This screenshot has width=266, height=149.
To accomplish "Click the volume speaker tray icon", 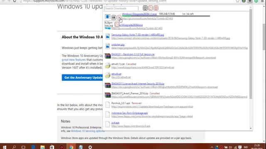I will pos(230,147).
